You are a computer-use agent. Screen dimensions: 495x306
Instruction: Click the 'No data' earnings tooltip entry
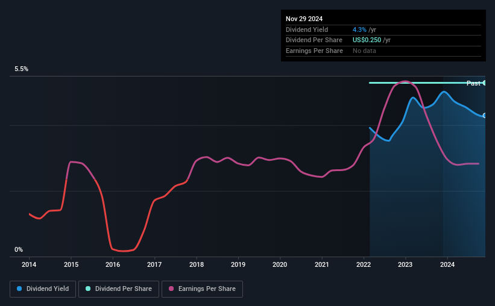(364, 51)
